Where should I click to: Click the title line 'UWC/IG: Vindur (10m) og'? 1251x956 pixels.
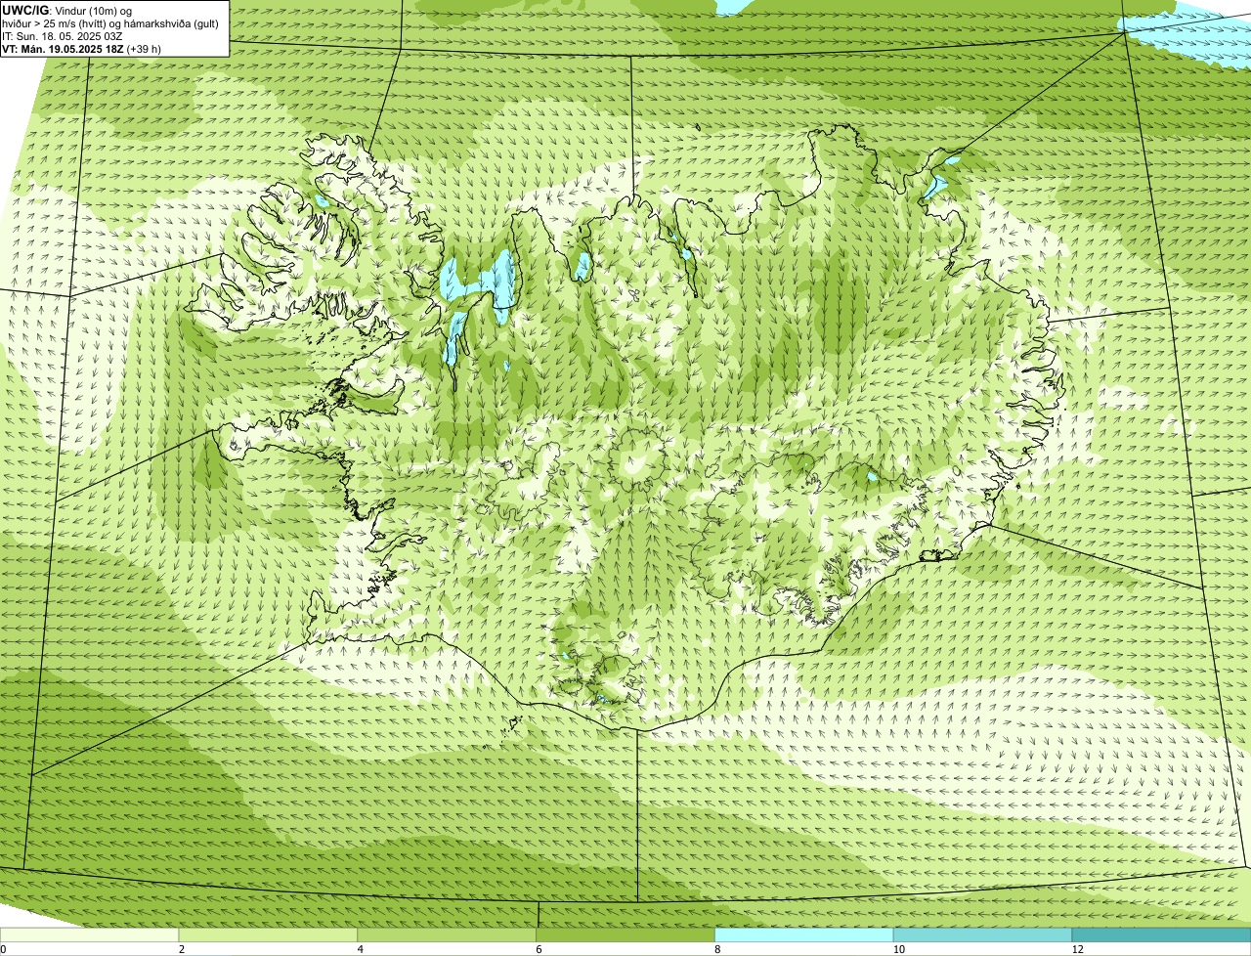point(67,10)
